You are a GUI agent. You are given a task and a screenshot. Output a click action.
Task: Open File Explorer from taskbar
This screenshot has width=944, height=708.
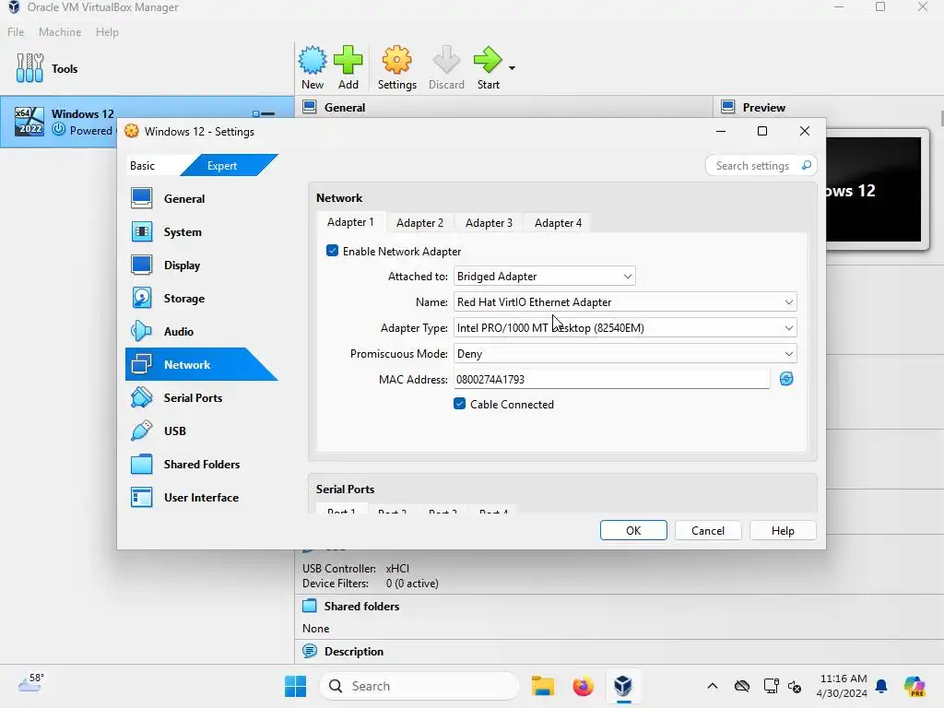coord(542,686)
